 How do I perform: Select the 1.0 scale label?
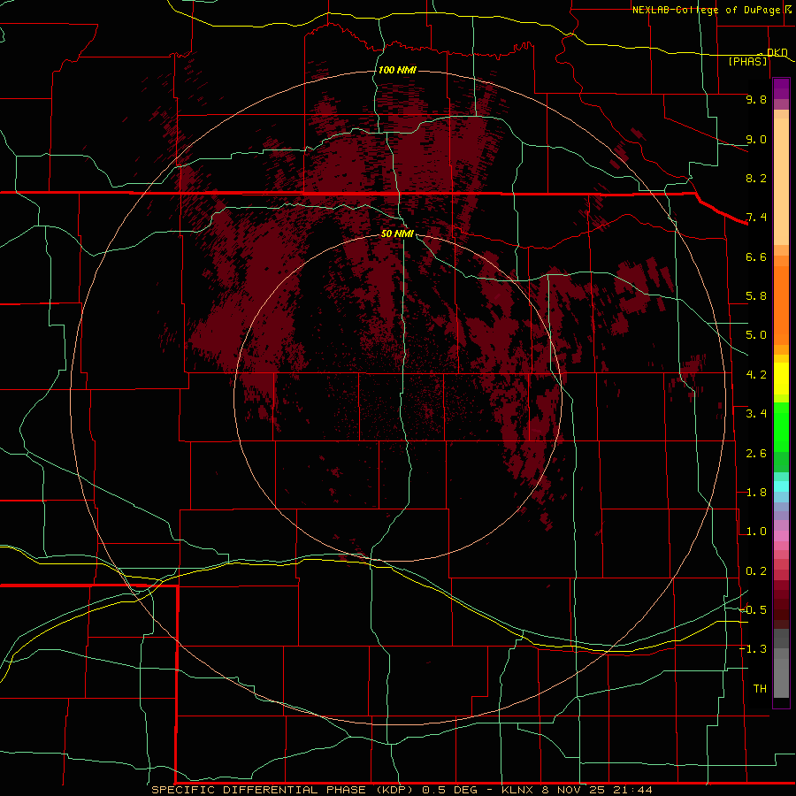756,532
